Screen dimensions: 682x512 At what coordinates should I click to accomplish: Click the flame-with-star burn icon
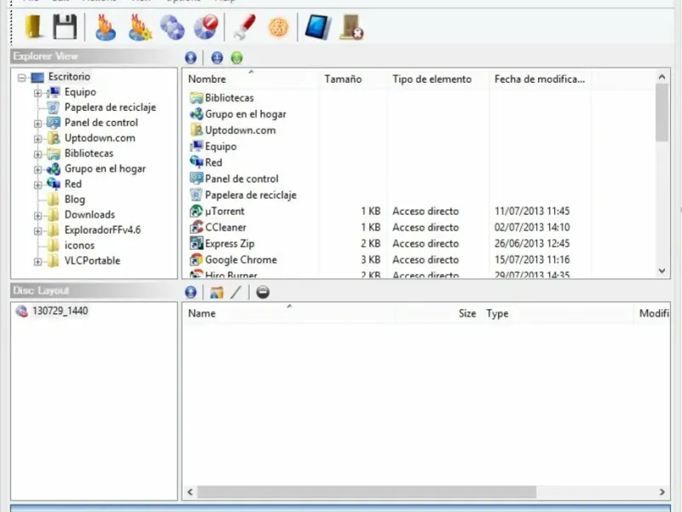pyautogui.click(x=140, y=27)
